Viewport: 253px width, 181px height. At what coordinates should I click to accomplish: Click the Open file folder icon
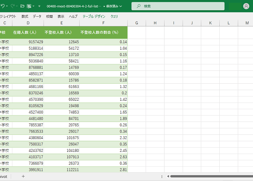pos(22,6)
